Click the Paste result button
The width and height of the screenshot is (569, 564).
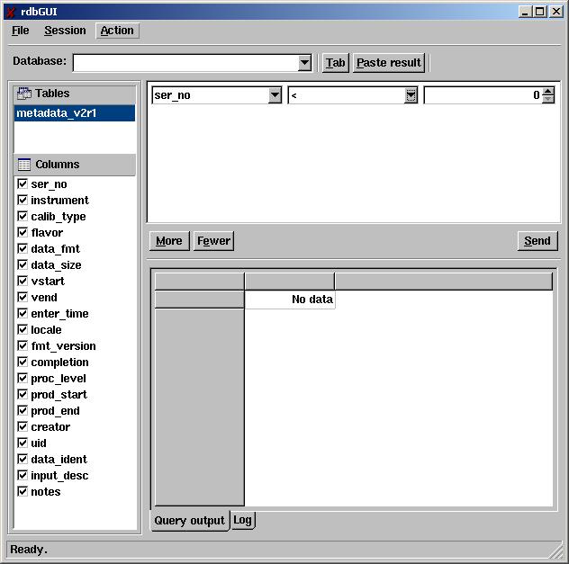[x=389, y=63]
